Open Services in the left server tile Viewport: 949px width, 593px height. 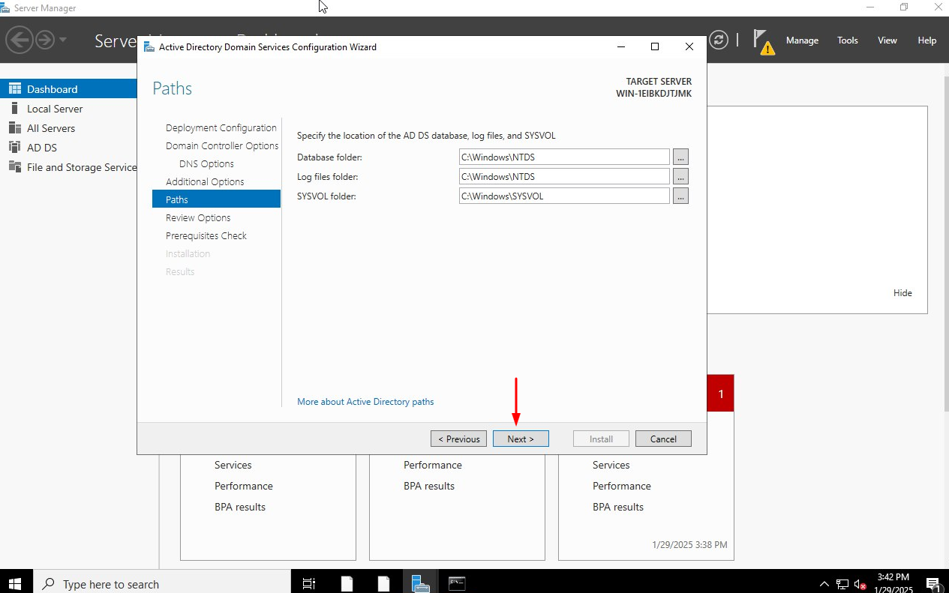[233, 466]
